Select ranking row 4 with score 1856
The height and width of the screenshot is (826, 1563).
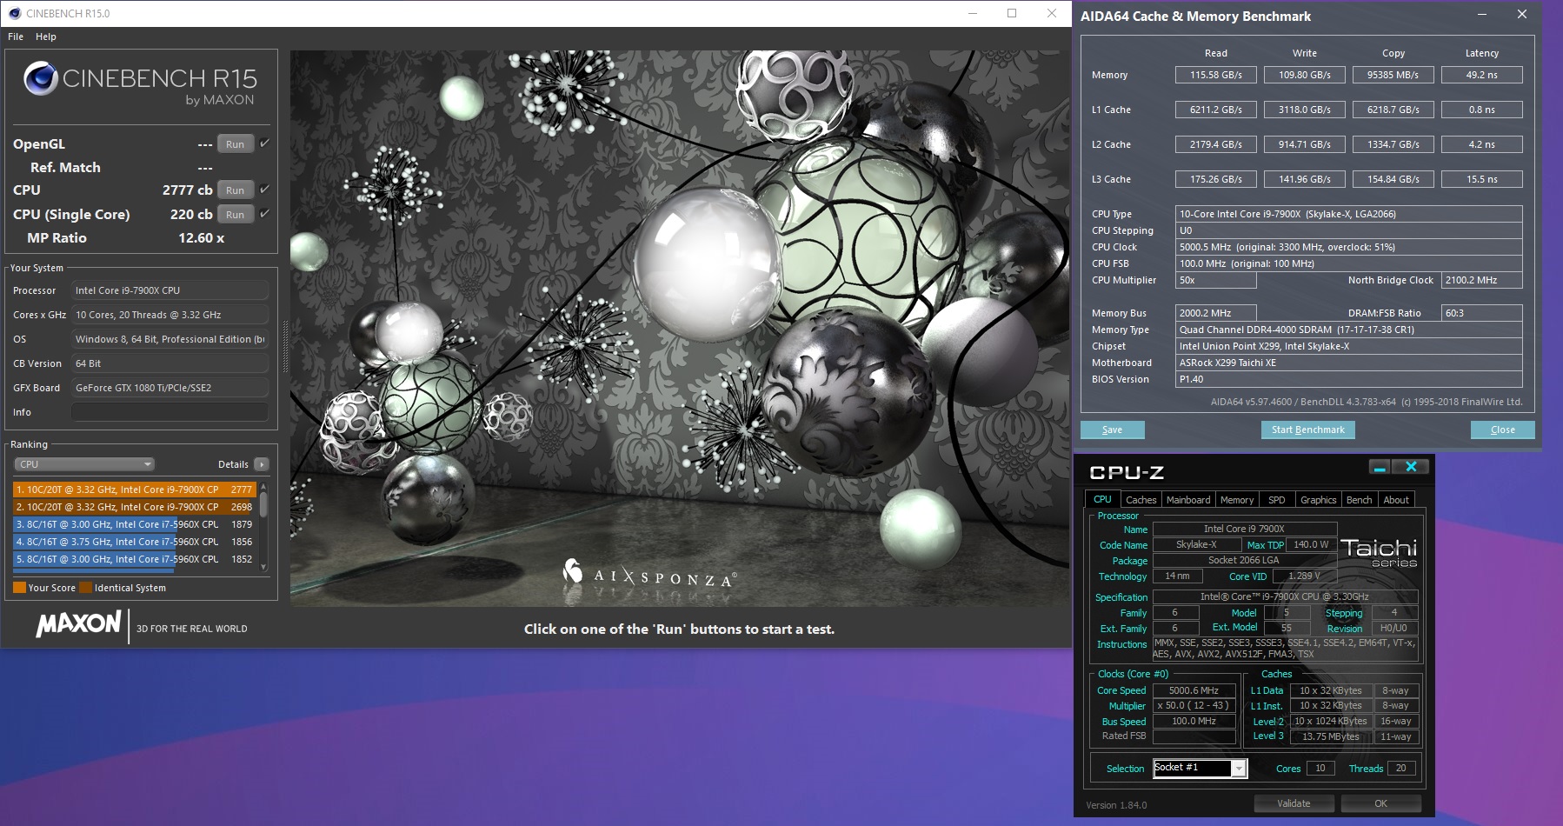[x=134, y=542]
